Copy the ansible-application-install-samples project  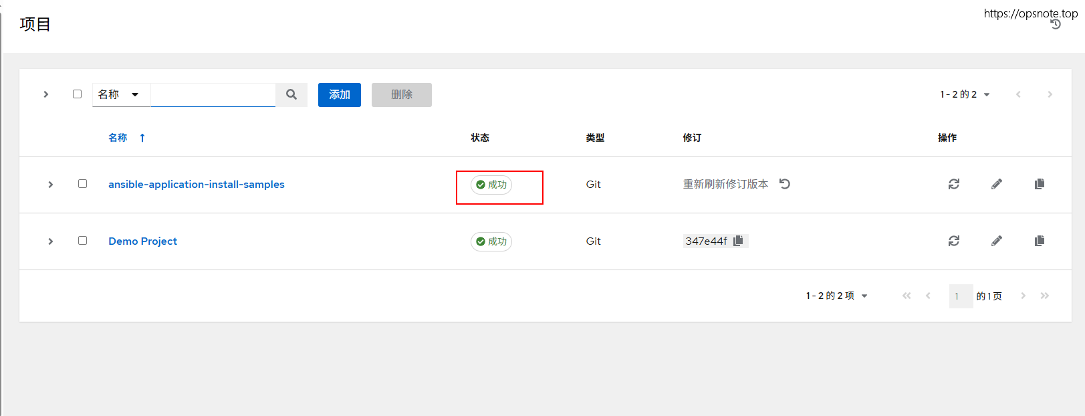pos(1040,184)
